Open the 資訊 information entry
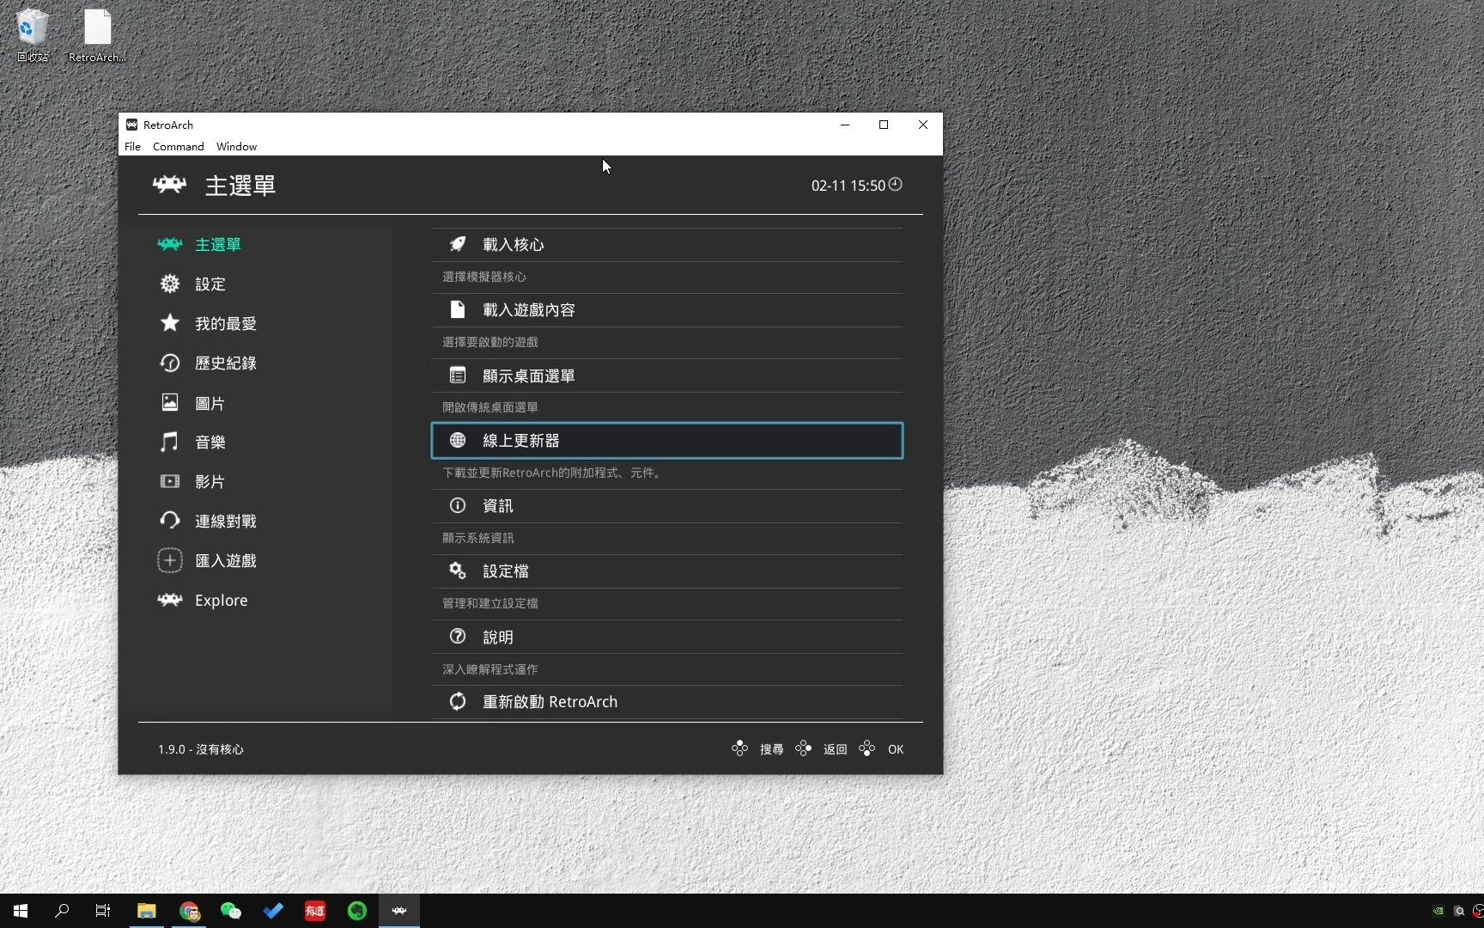Viewport: 1484px width, 928px height. coord(667,506)
